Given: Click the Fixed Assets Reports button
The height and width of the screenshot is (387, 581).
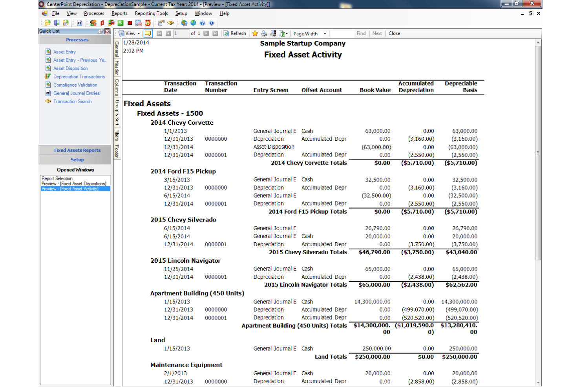Looking at the screenshot, I should [x=77, y=150].
